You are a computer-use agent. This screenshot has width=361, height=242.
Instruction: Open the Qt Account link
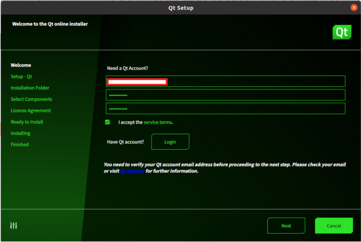pos(132,171)
